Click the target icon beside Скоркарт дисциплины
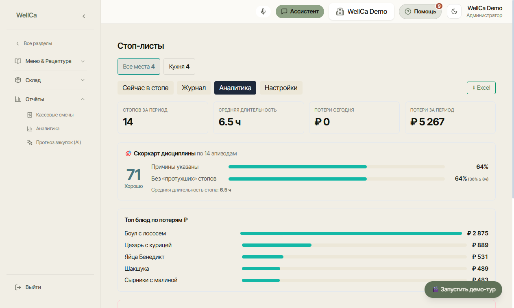514x308 pixels. pos(128,154)
